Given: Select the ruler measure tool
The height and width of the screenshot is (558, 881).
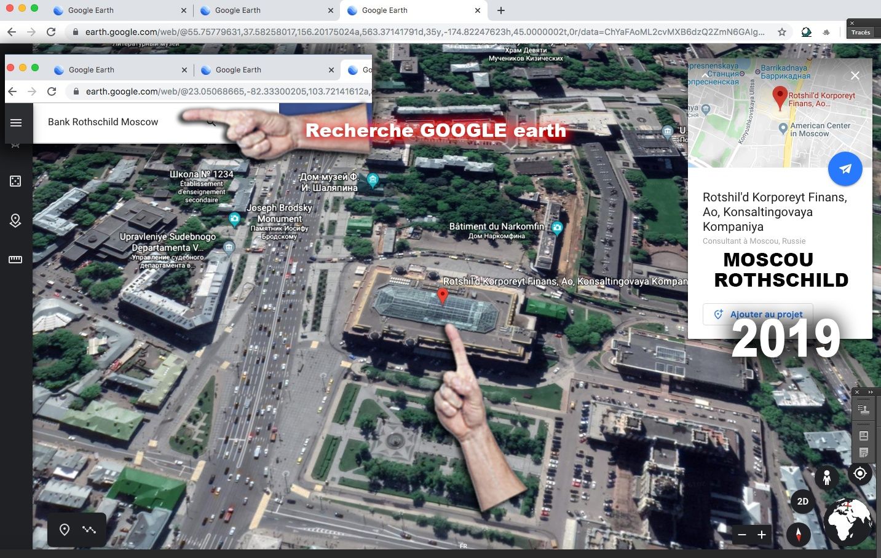Looking at the screenshot, I should [x=15, y=260].
